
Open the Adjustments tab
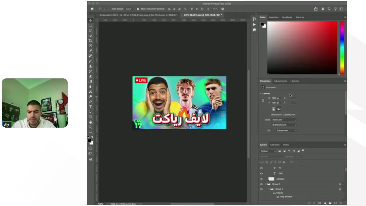tap(280, 81)
